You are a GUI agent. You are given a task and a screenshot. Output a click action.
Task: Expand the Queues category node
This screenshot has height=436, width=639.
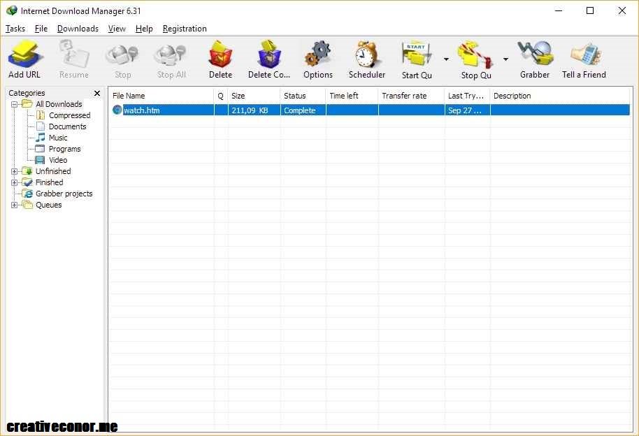15,205
